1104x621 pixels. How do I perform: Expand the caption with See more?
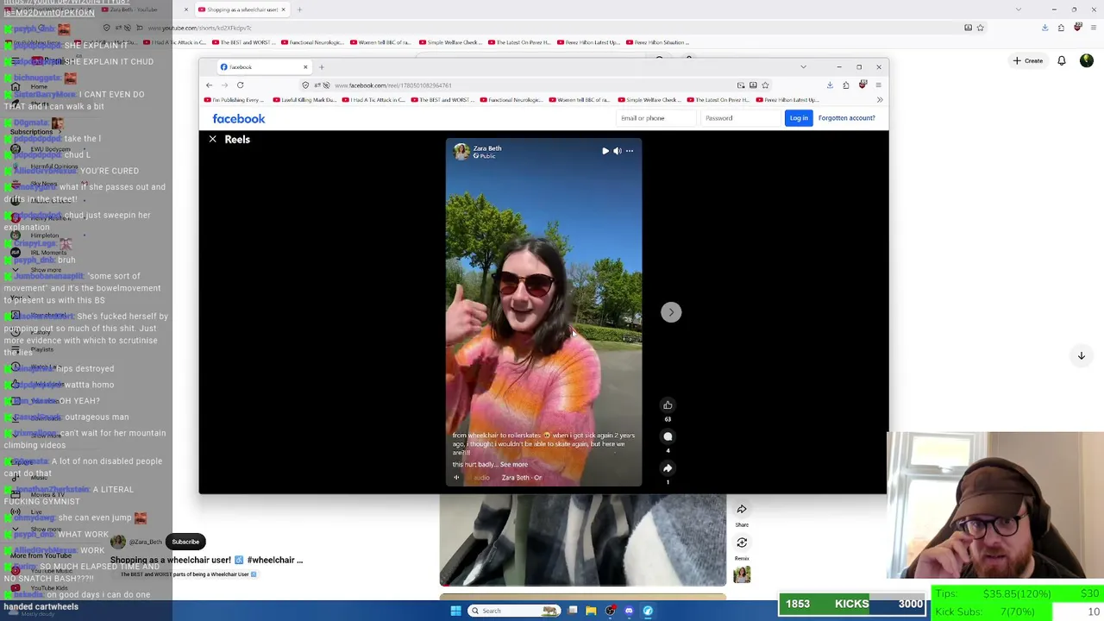(x=514, y=464)
